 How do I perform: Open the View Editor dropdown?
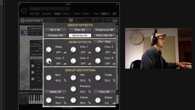105,14
